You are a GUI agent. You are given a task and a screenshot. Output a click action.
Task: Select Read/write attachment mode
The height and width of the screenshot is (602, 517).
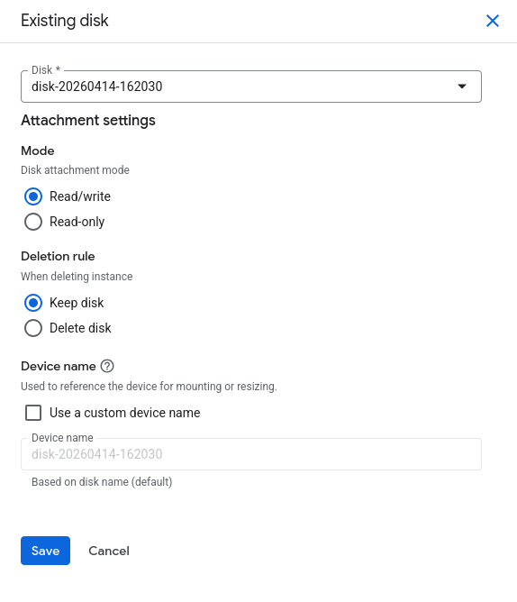(33, 196)
